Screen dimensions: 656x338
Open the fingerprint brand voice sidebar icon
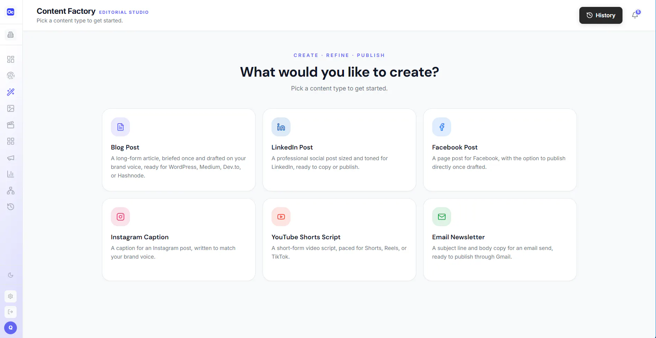pyautogui.click(x=11, y=76)
